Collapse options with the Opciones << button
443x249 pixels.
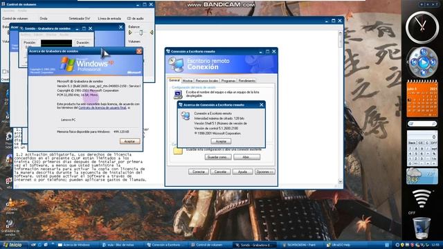coord(264,172)
